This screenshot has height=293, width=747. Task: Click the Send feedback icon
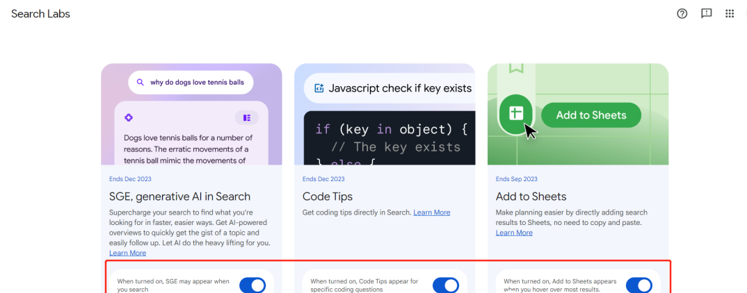pyautogui.click(x=706, y=14)
